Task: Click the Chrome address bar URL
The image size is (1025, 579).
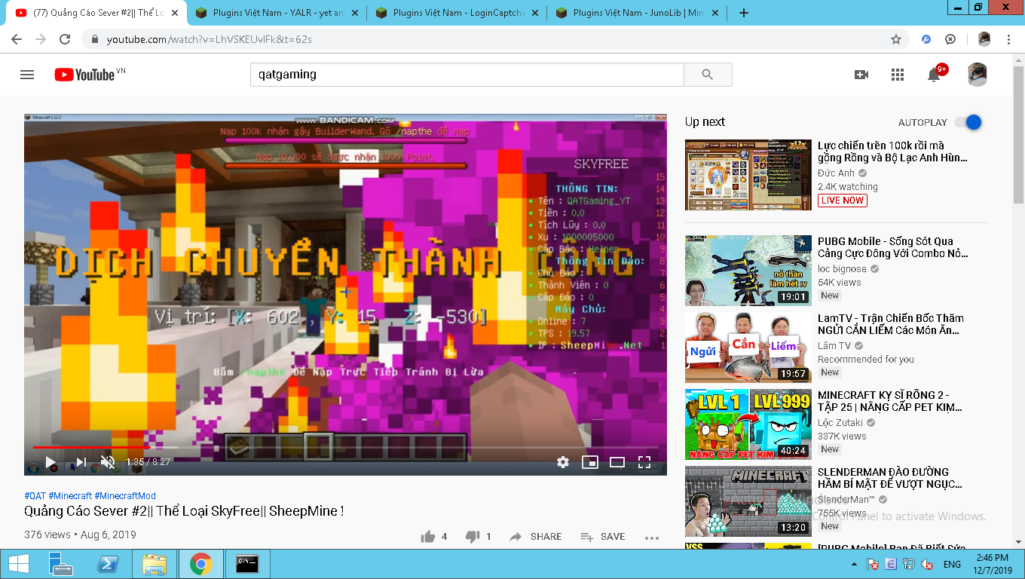Action: pyautogui.click(x=209, y=39)
